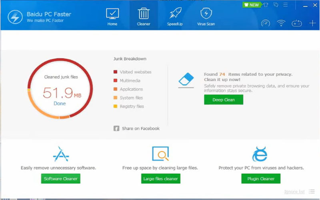Image resolution: width=320 pixels, height=200 pixels.
Task: Open the speedometer speed test tool
Action: [x=266, y=23]
